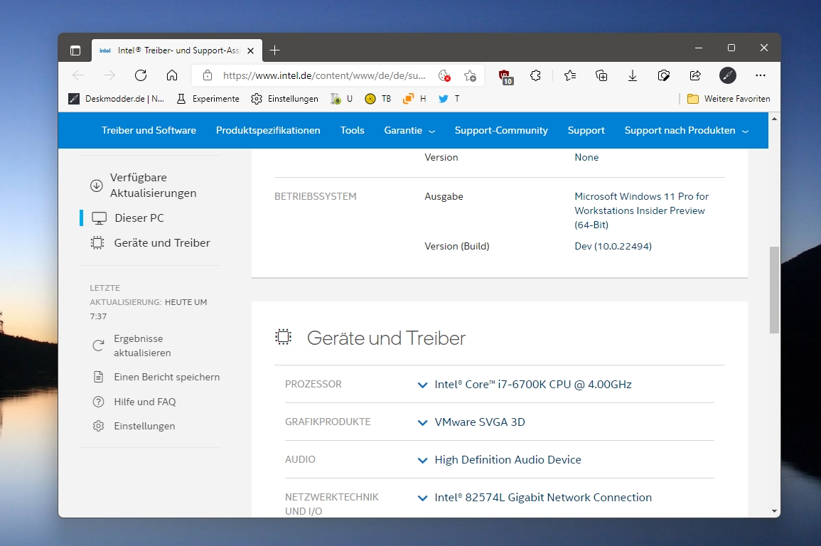Share this page
This screenshot has width=821, height=546.
tap(695, 75)
